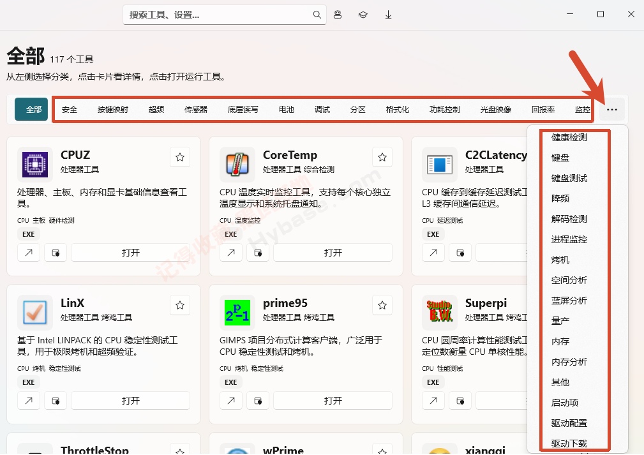Click the prime95 green icon
This screenshot has height=455, width=644.
coord(237,313)
